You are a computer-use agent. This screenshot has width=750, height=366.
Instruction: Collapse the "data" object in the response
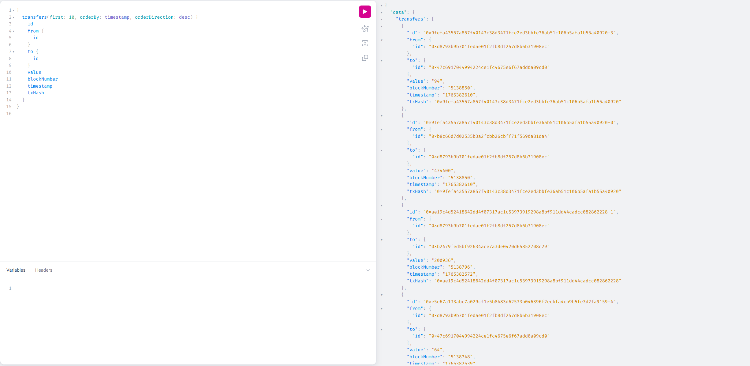[382, 12]
